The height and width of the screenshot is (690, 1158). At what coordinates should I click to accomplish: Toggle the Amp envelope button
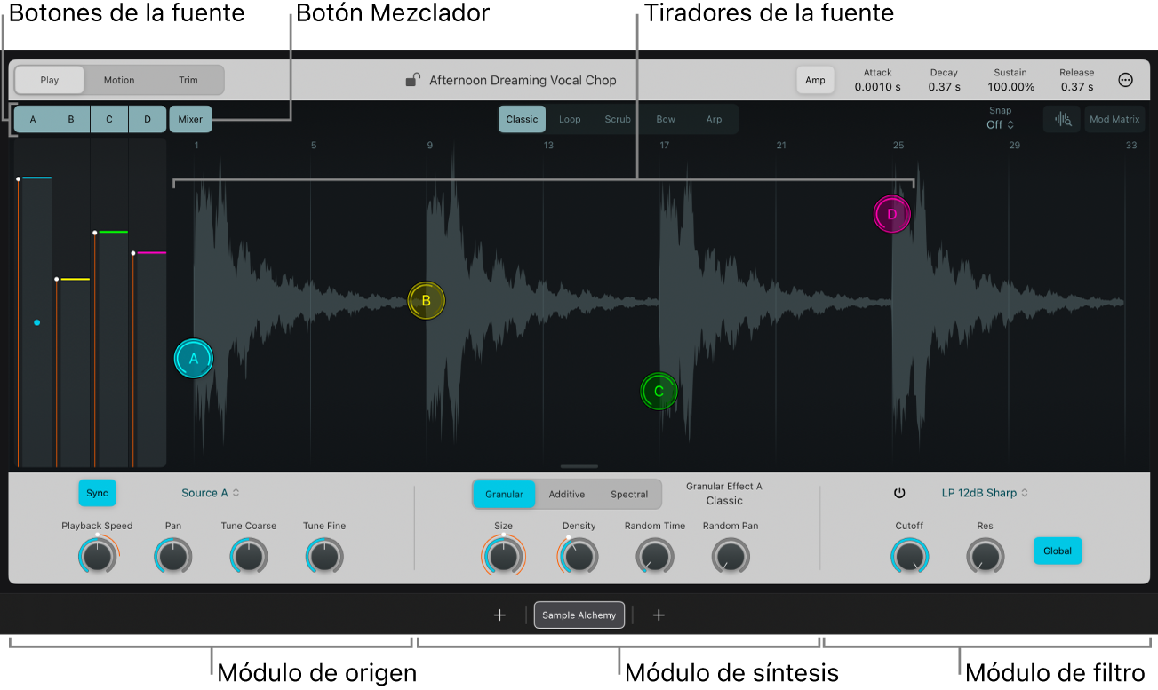pos(815,80)
